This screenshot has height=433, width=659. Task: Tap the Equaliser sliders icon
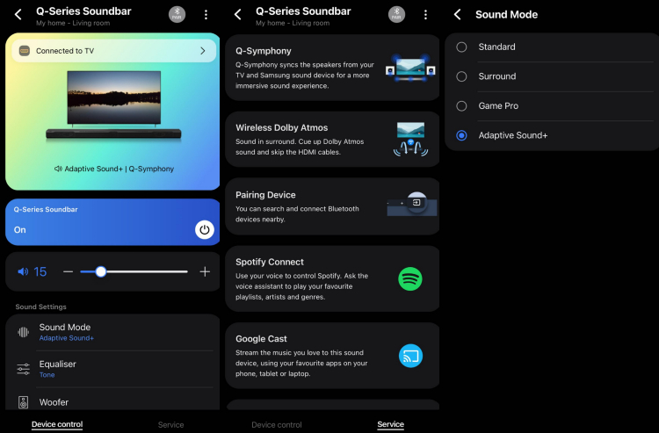(x=24, y=369)
